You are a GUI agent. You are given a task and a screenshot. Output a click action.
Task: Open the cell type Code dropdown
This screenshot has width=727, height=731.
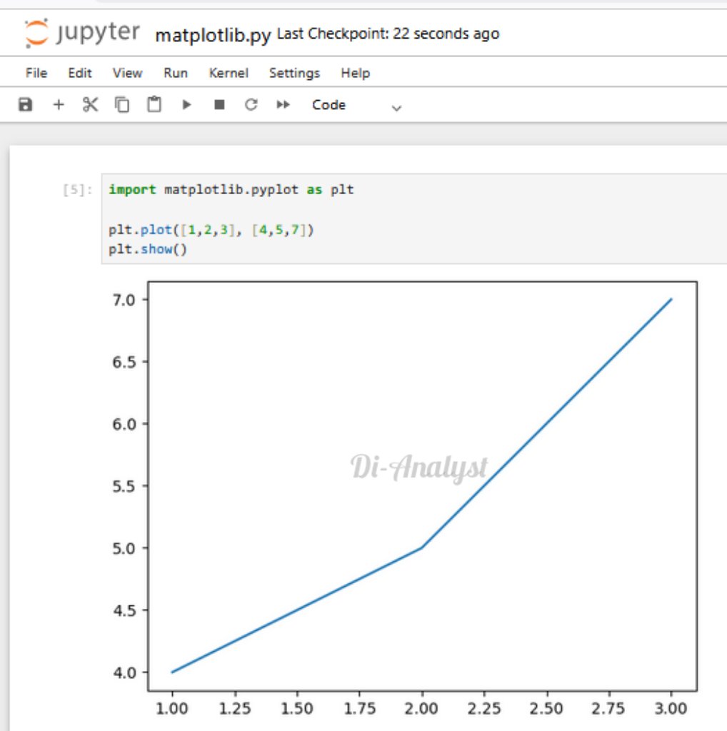(x=357, y=106)
